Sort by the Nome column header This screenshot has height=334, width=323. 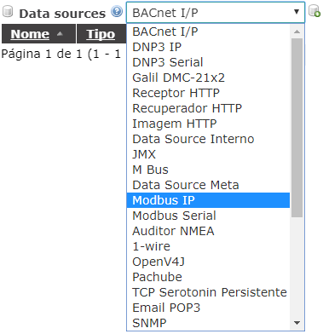coord(30,34)
